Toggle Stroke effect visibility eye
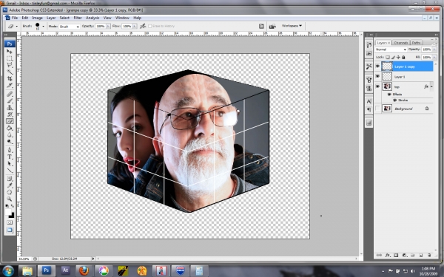Screen dimensions: 444x277 pyautogui.click(x=394, y=100)
